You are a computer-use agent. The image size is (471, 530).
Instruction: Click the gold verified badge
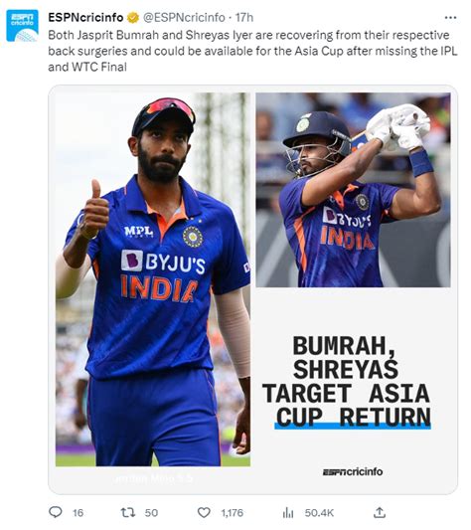(x=133, y=18)
